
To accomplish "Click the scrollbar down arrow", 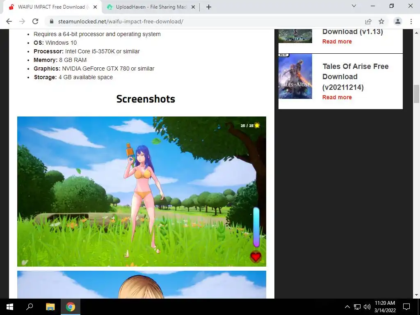I will tap(416, 295).
